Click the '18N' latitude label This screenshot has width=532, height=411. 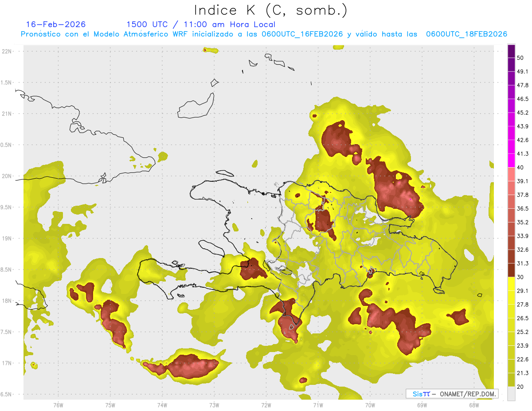[7, 301]
